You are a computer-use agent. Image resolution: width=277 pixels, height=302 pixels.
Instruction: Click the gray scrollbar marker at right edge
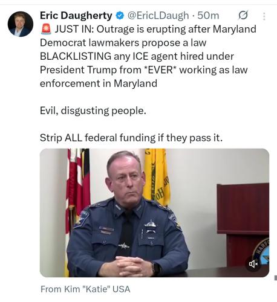point(276,278)
